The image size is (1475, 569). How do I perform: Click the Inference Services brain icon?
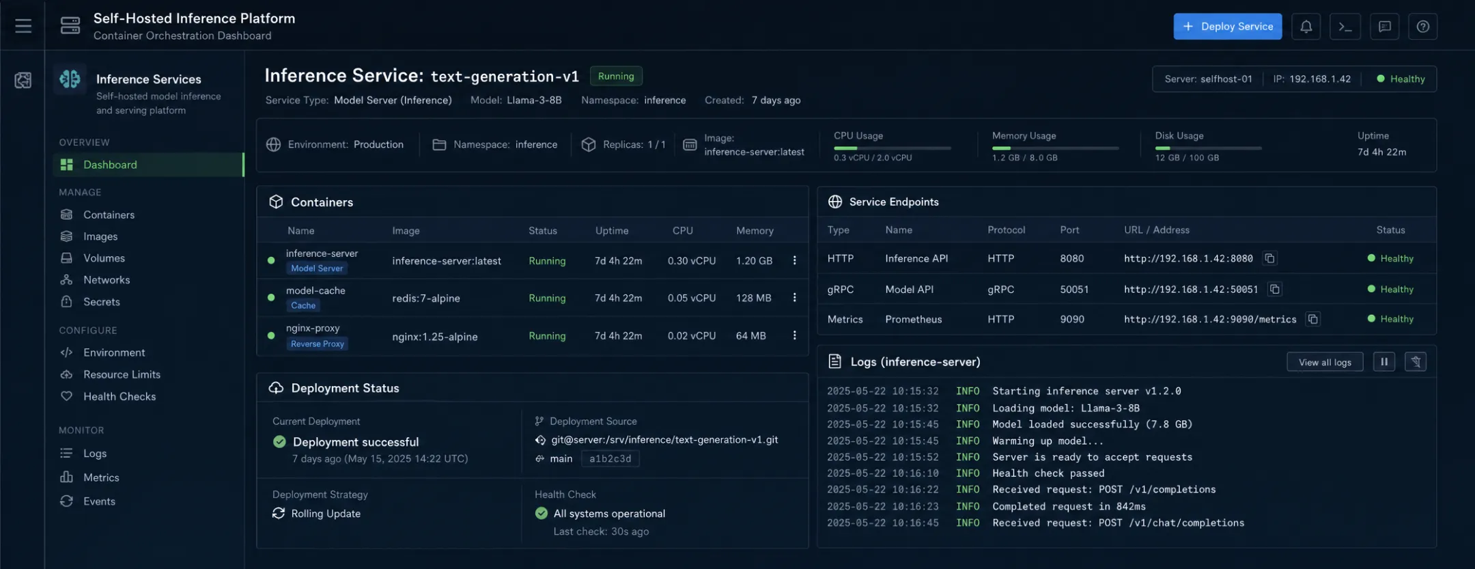coord(70,79)
